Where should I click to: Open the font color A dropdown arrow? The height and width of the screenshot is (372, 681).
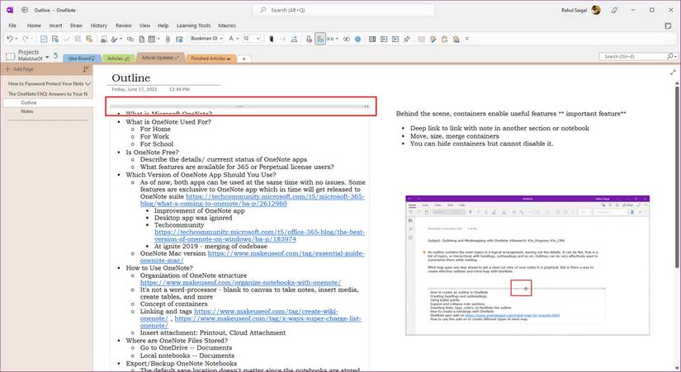[237, 39]
